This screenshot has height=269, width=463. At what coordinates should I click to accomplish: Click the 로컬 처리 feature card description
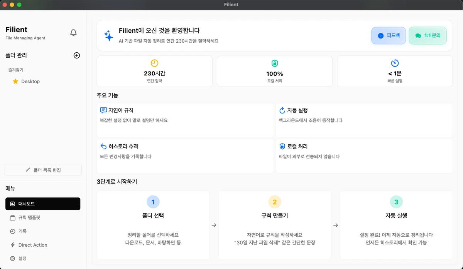point(309,157)
